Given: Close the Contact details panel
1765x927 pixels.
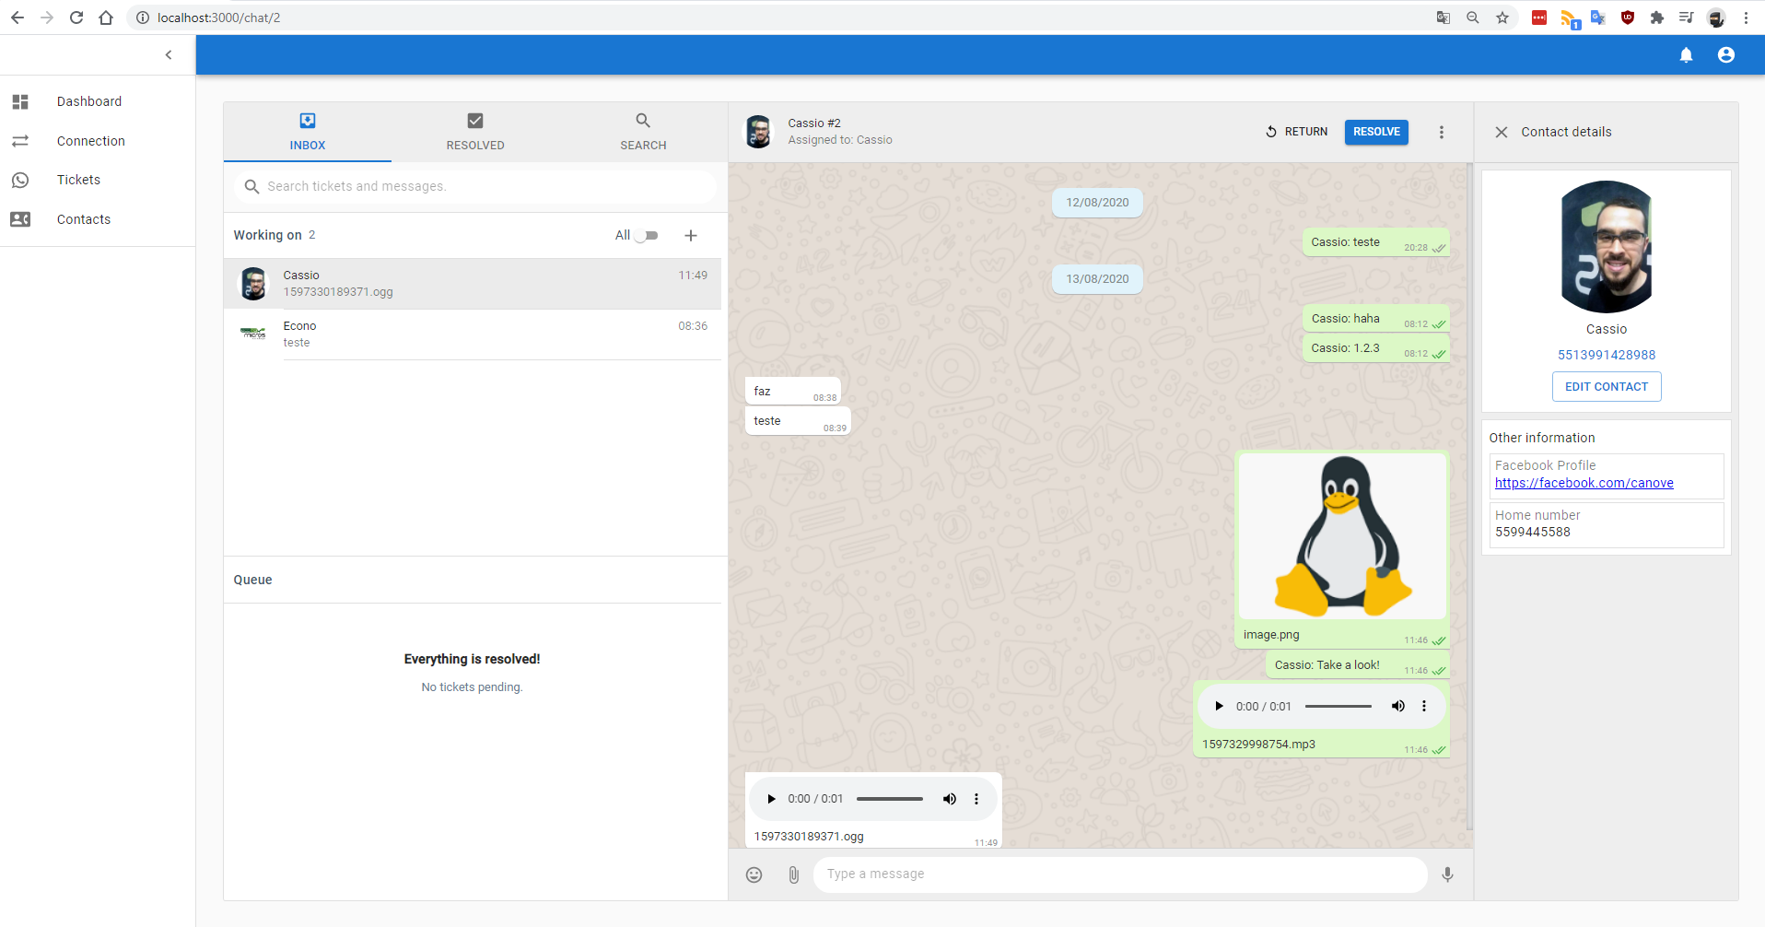Looking at the screenshot, I should [x=1501, y=132].
